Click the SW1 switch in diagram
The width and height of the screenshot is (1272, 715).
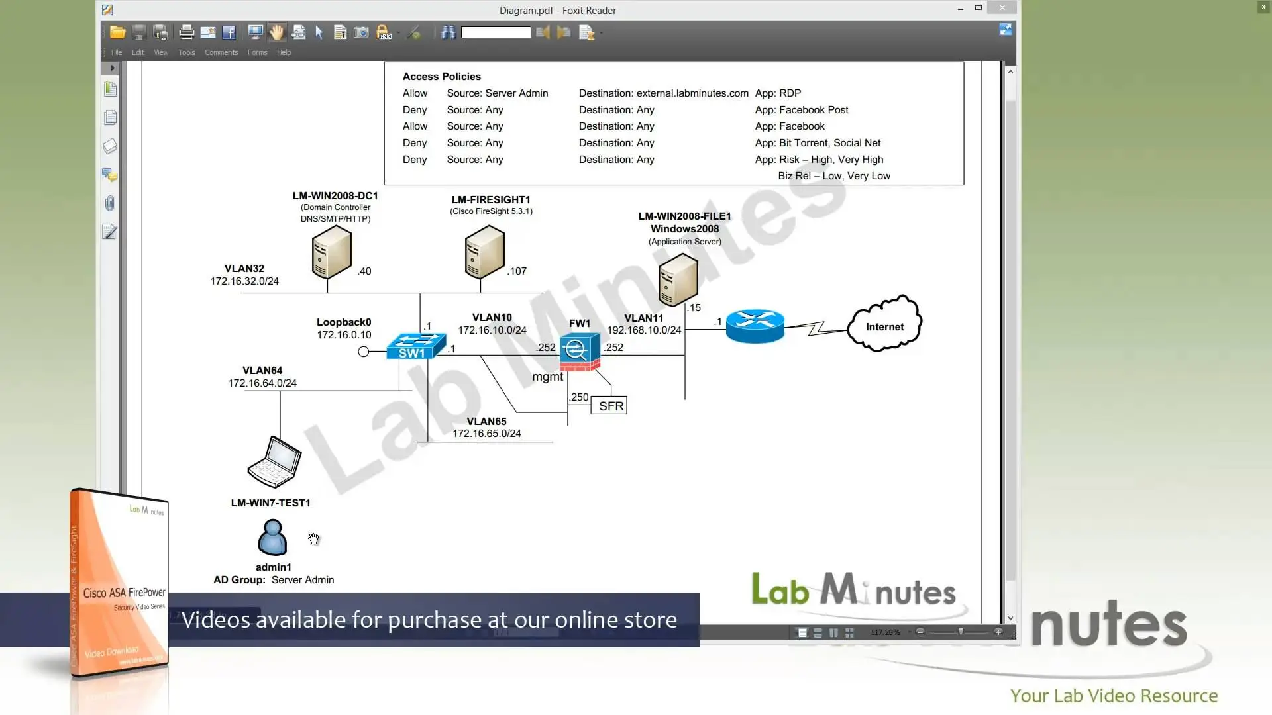pos(416,346)
